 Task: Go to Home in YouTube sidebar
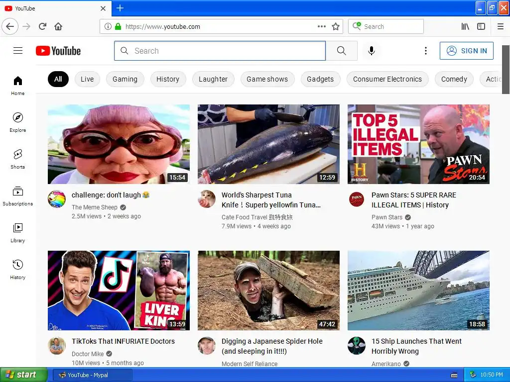(18, 86)
